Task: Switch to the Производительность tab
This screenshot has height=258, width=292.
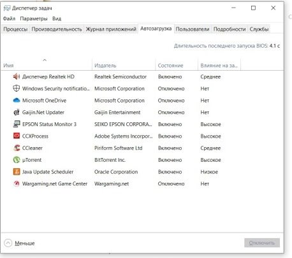Action: click(x=57, y=29)
